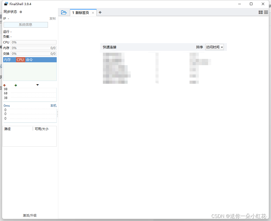
Task: Add a new tab with the plus icon
Action: [100, 12]
